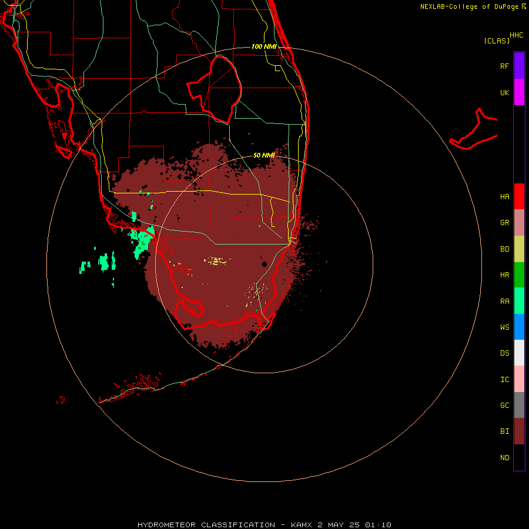Screen dimensions: 529x529
Task: Click the ND black legend swatch
Action: click(x=519, y=457)
